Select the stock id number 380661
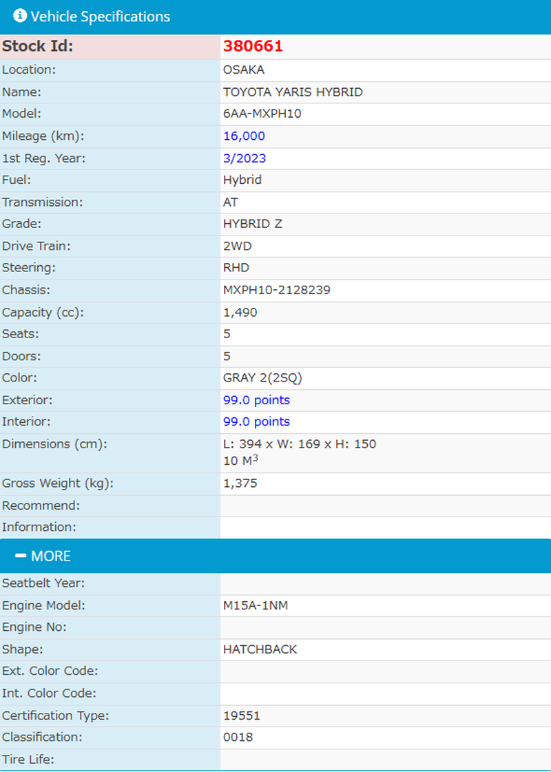Viewport: 551px width, 772px height. [253, 46]
